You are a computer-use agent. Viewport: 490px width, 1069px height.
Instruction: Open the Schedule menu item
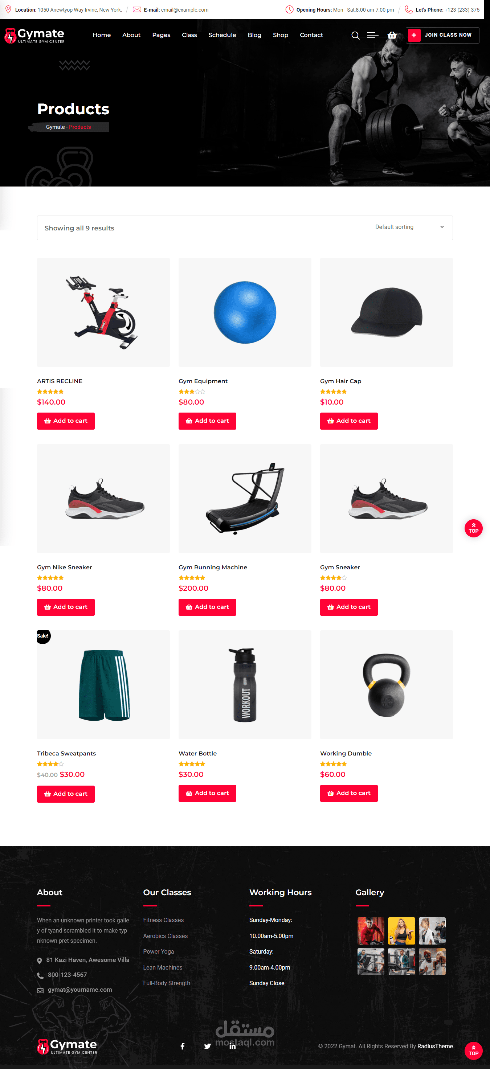pyautogui.click(x=222, y=35)
